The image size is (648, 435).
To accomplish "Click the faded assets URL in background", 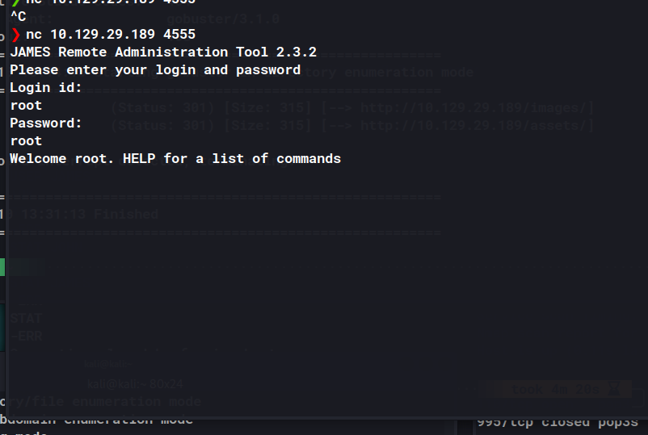I will (x=478, y=124).
